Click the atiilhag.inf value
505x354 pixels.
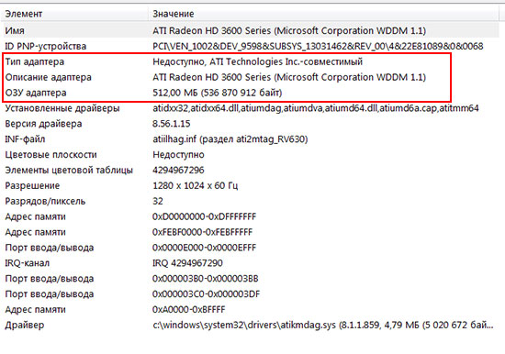pos(230,139)
